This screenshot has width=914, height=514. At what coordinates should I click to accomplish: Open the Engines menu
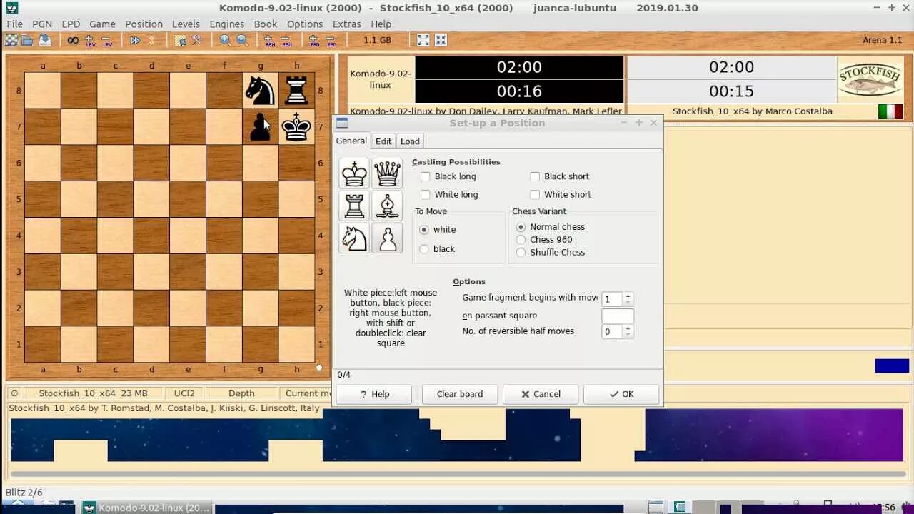226,24
